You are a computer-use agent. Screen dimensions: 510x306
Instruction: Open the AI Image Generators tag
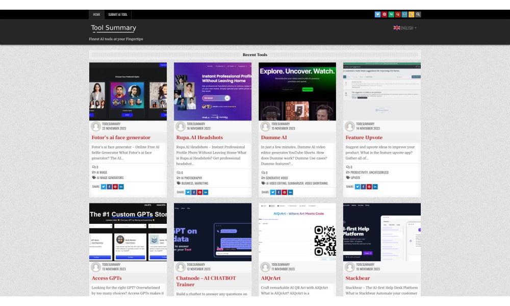pos(110,178)
